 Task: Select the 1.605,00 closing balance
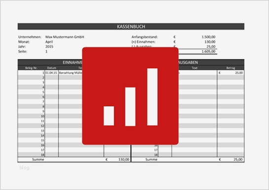(208, 51)
